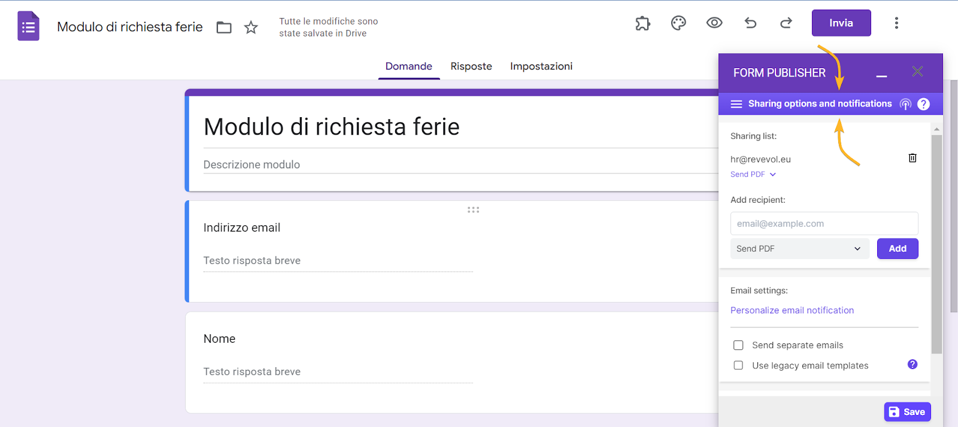Click the recipient email input field
This screenshot has width=958, height=427.
click(x=824, y=224)
